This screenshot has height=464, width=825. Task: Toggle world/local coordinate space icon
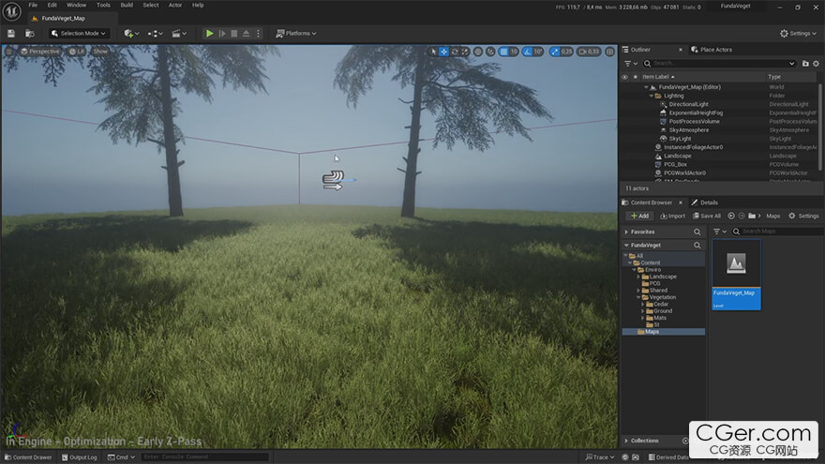(x=478, y=51)
